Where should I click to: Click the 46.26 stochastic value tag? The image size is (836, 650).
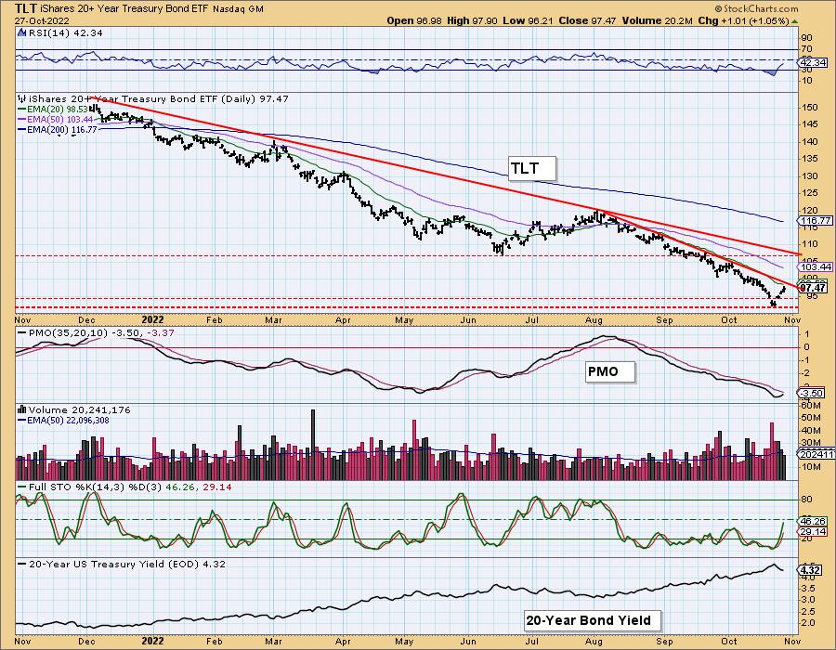point(813,521)
